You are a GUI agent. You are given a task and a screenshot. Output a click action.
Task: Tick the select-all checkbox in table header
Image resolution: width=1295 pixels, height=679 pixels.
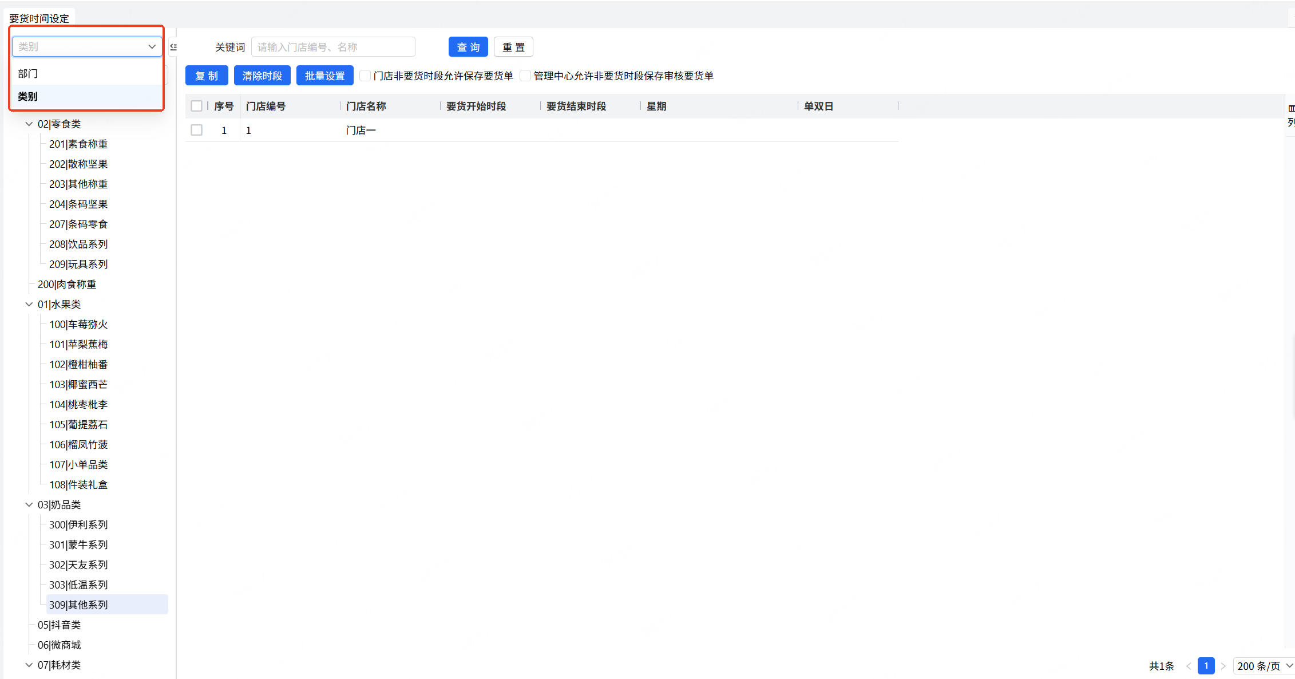pyautogui.click(x=197, y=106)
